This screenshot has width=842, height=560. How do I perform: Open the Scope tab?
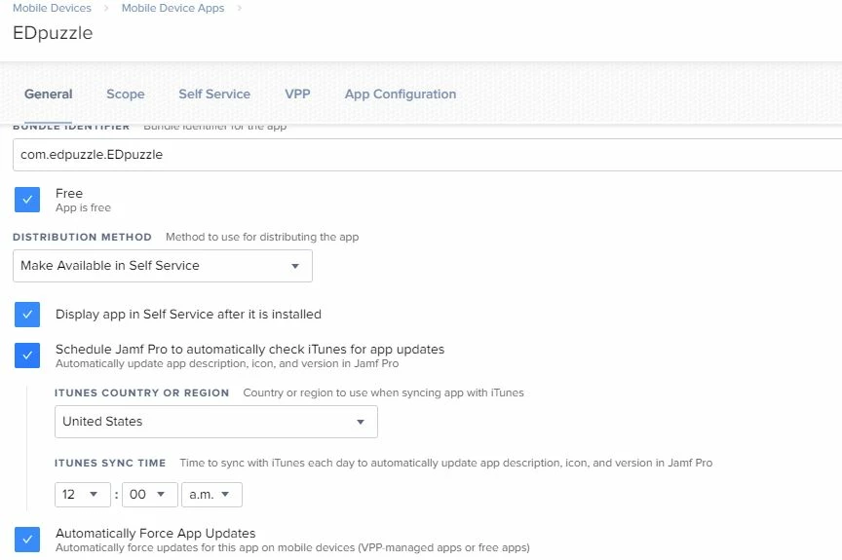point(125,93)
